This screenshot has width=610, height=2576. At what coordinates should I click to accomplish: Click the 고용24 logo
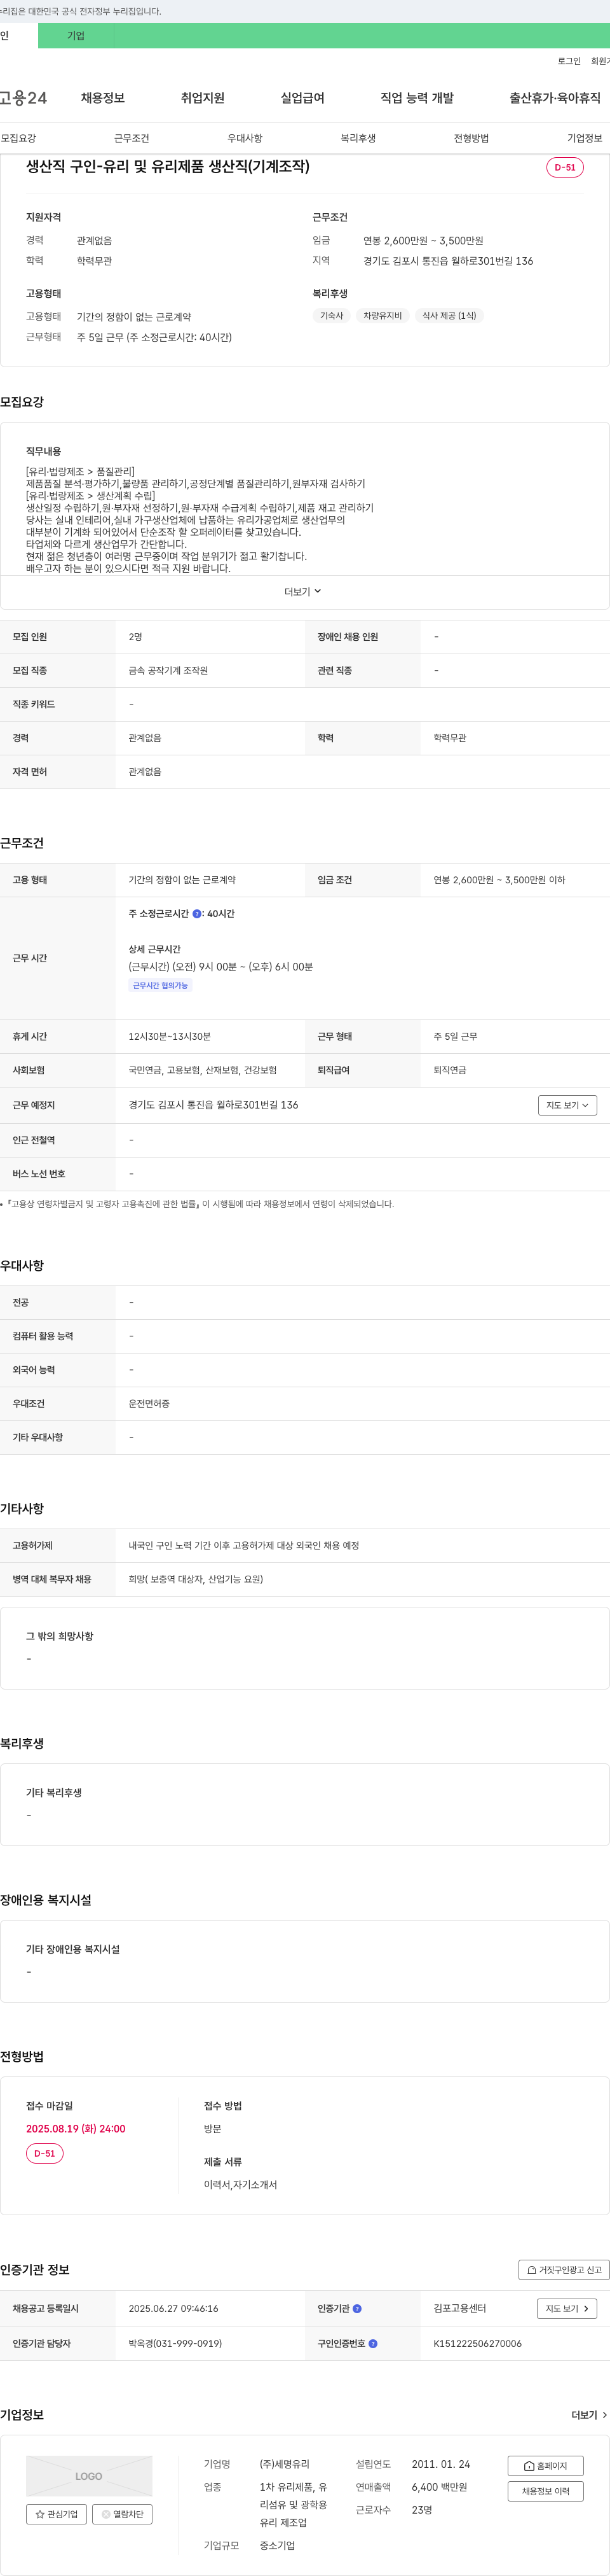(23, 98)
